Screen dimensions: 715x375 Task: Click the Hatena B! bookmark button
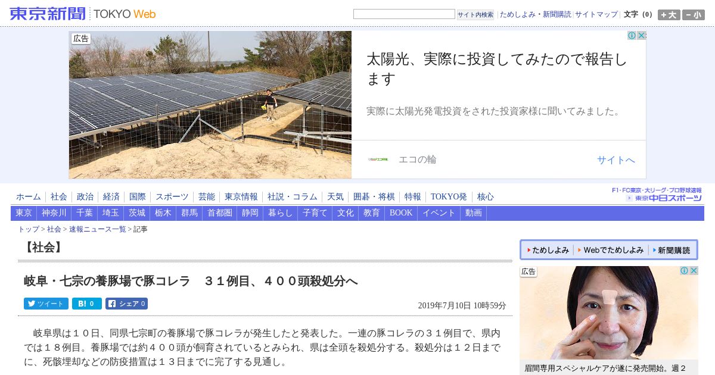tap(87, 304)
